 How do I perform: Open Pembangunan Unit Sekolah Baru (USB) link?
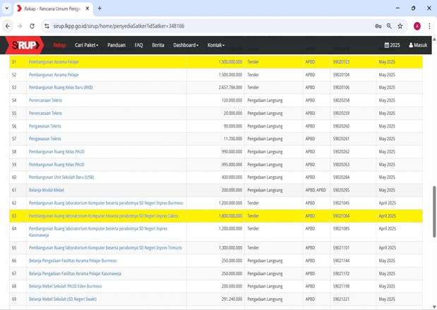coord(61,178)
